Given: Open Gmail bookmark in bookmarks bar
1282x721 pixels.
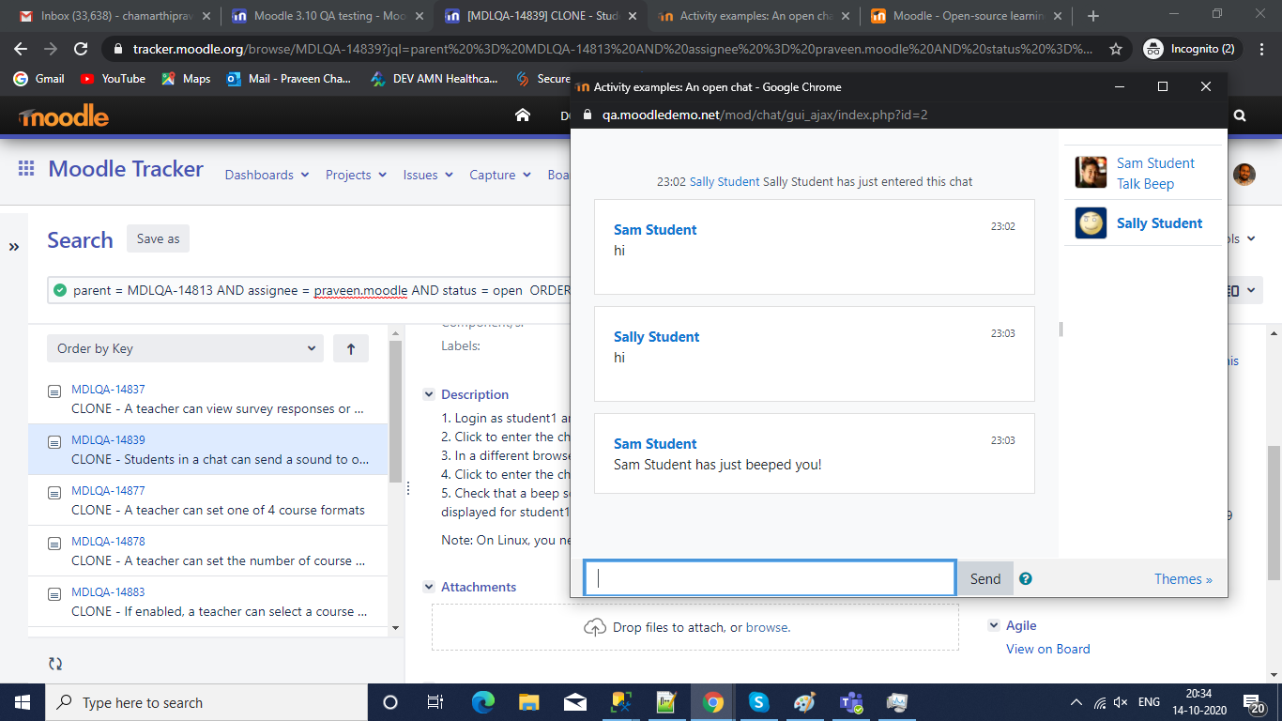Looking at the screenshot, I should 39,79.
